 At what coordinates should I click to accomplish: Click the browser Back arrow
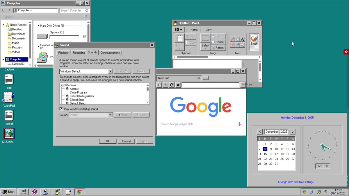click(159, 85)
